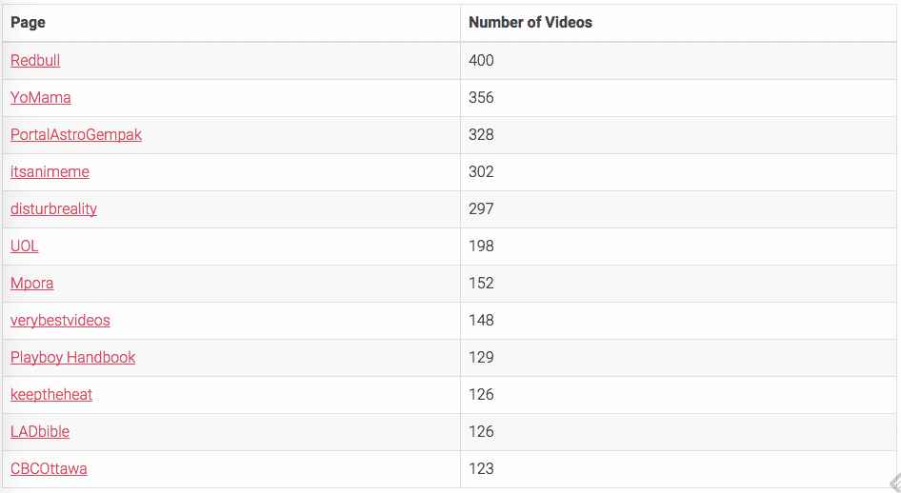The width and height of the screenshot is (901, 493).
Task: Select the 356 videos cell
Action: point(678,98)
